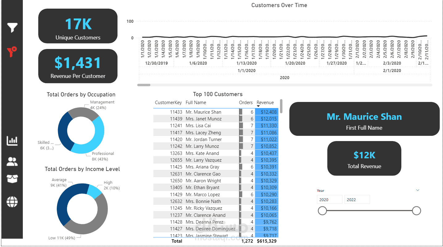Click the Mr. Maurice Shan name card

[364, 119]
